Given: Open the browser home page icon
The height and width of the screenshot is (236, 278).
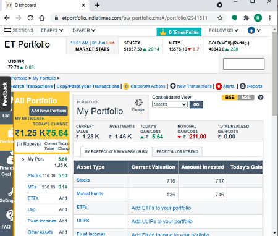Looking at the screenshot, I should pyautogui.click(x=42, y=18).
